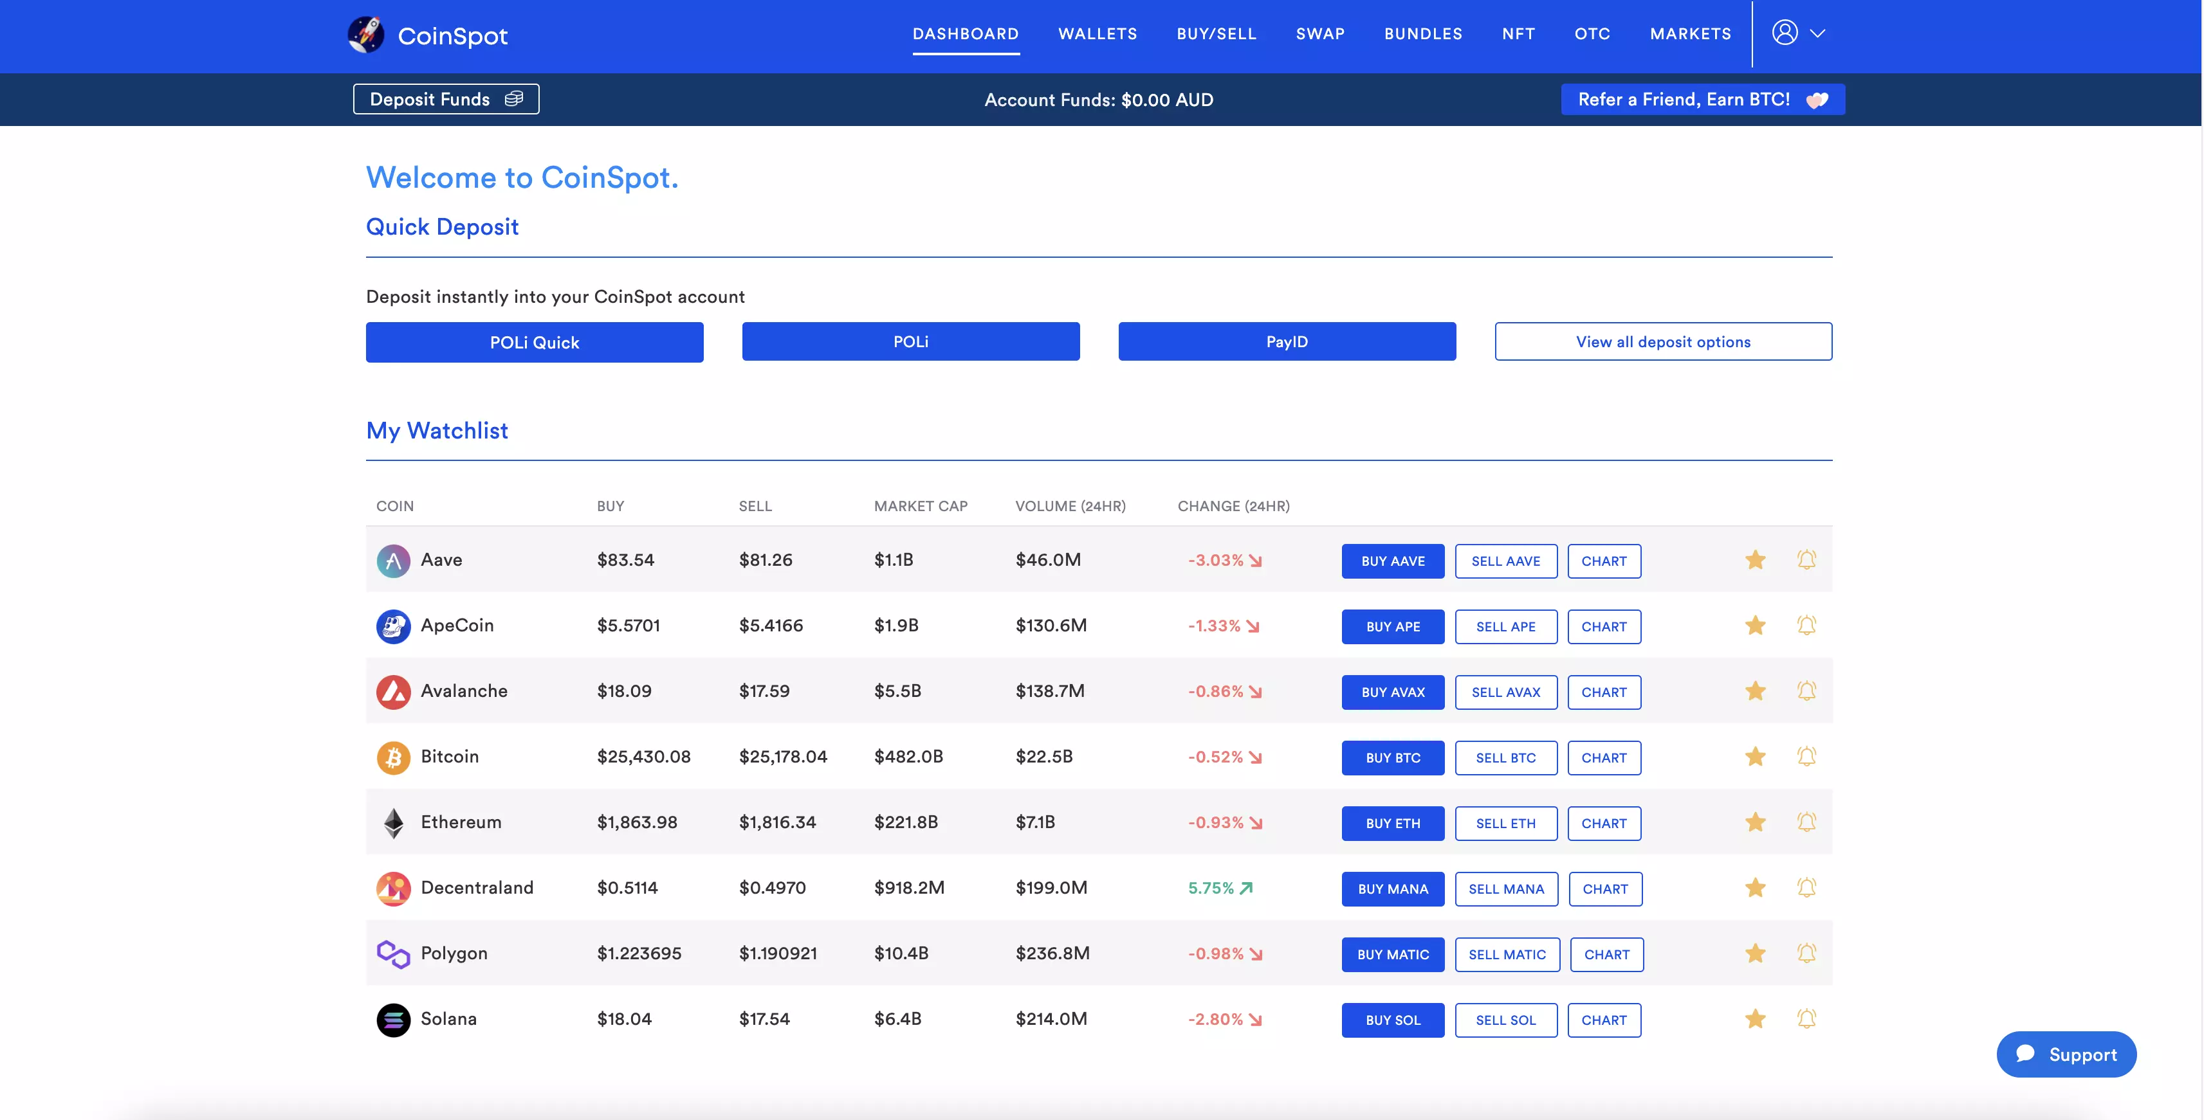Open the Markets page
The image size is (2204, 1120).
click(1691, 34)
